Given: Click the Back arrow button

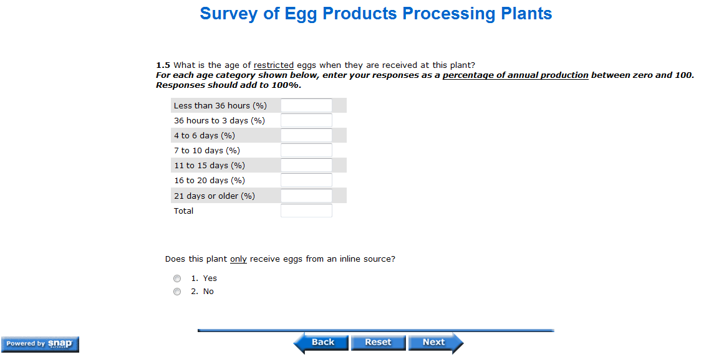Looking at the screenshot, I should [x=320, y=342].
